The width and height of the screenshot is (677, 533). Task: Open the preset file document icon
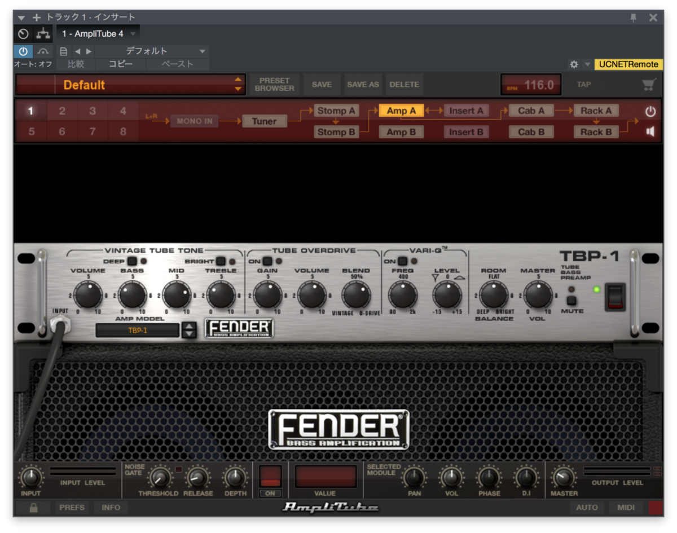(64, 51)
